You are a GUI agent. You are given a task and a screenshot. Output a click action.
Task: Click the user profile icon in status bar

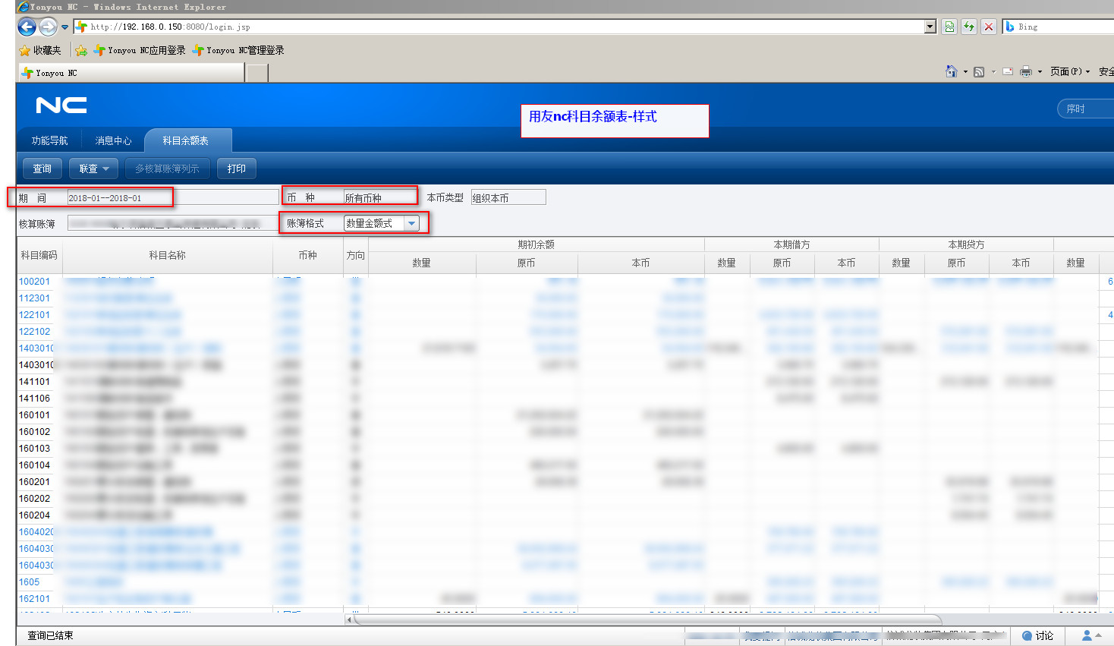[x=1087, y=635]
